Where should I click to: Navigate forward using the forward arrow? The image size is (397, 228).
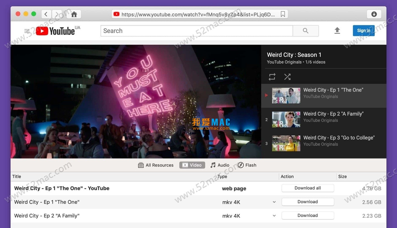57,14
